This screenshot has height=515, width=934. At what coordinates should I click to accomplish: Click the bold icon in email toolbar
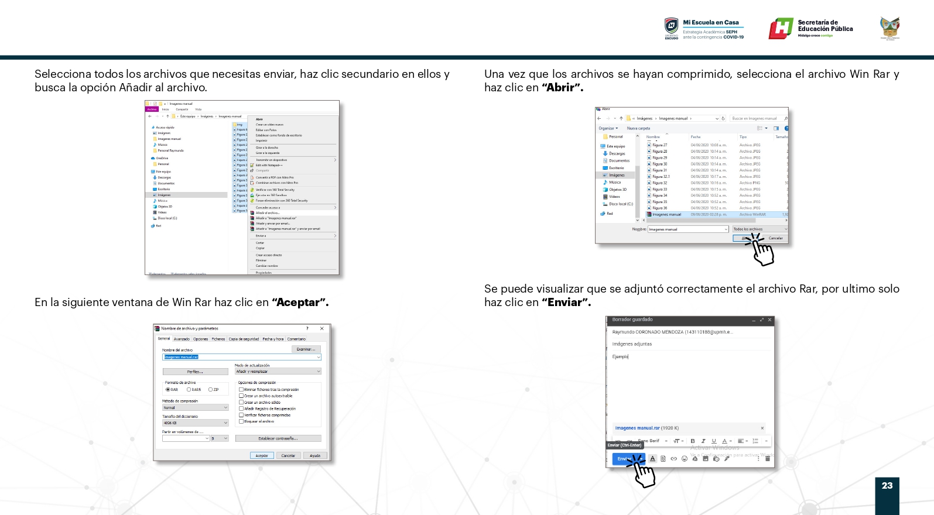click(x=693, y=441)
